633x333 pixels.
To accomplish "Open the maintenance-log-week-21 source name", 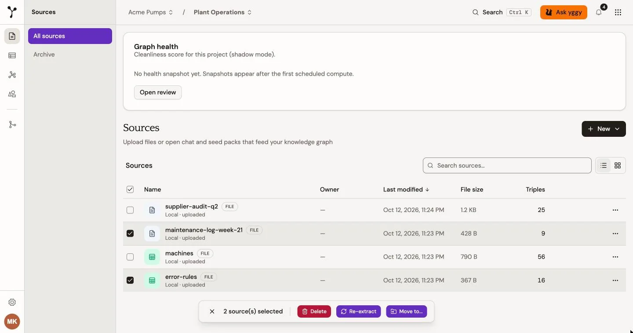I will coord(204,230).
